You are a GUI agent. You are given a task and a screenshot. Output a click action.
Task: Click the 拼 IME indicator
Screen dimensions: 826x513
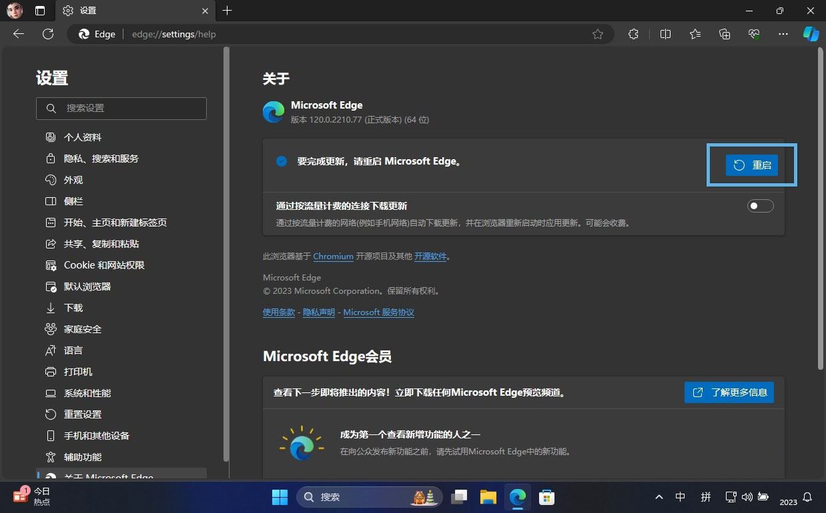click(706, 497)
